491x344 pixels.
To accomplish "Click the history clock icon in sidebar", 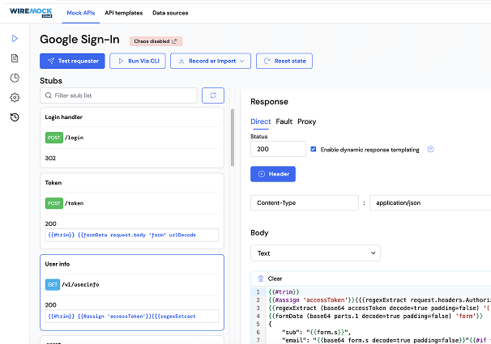I will pos(15,117).
